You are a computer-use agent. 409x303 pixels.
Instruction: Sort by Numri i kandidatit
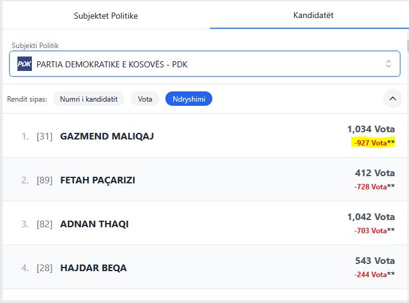(x=89, y=99)
